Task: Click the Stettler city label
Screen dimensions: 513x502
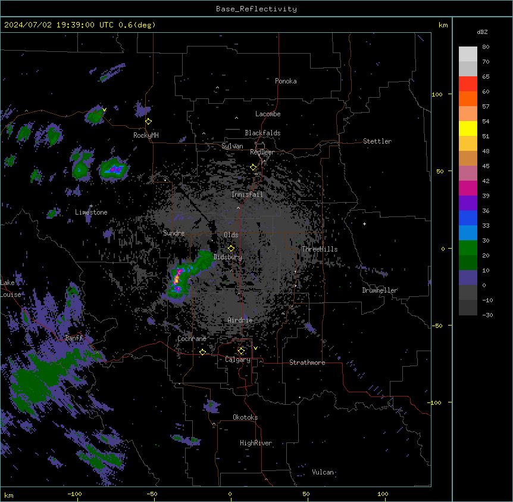Action: coord(377,141)
